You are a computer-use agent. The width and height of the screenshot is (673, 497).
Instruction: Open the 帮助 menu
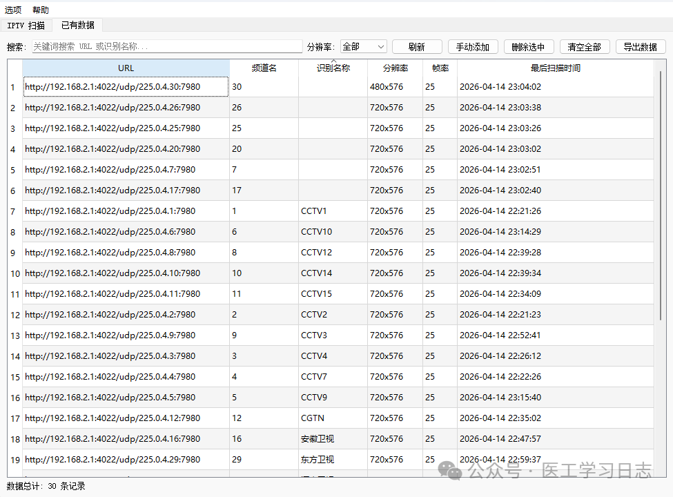point(41,10)
